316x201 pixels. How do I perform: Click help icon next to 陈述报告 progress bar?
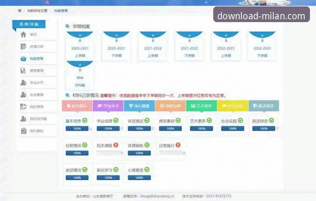[277, 129]
